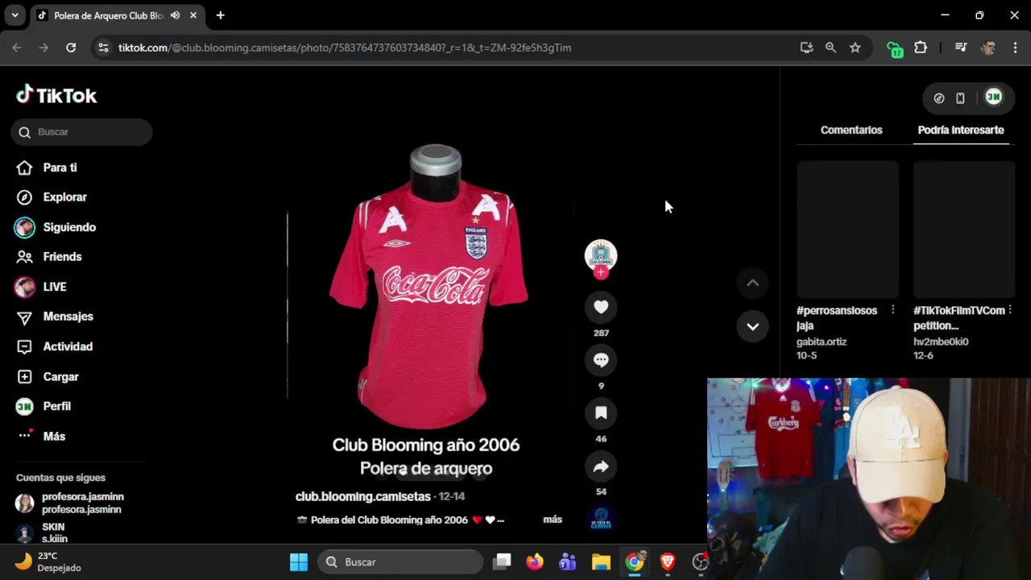Open Task View on the taskbar
The image size is (1031, 580).
(502, 561)
